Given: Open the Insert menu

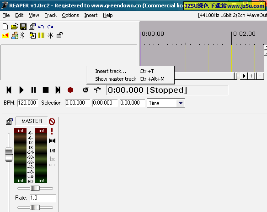Looking at the screenshot, I should [91, 16].
